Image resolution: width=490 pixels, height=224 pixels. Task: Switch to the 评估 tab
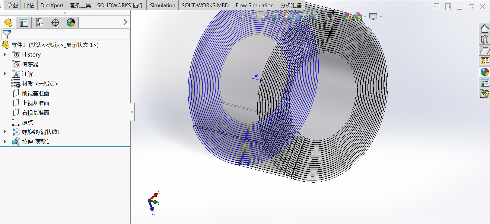29,5
